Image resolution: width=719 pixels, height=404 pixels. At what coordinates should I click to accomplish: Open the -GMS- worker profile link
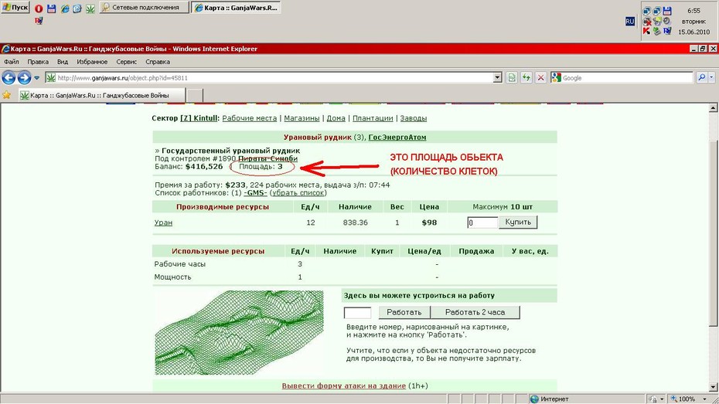255,193
